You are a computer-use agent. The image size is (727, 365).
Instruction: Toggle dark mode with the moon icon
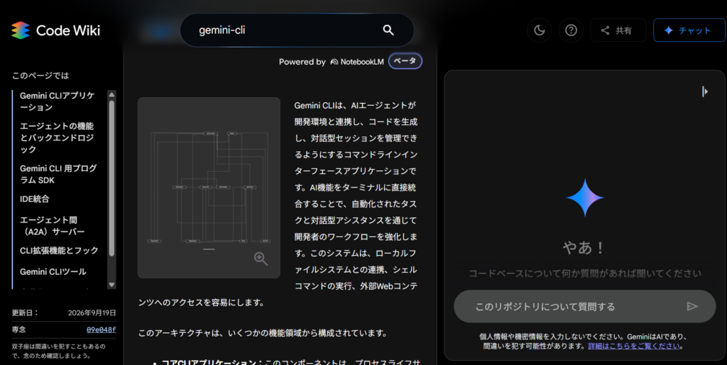540,30
